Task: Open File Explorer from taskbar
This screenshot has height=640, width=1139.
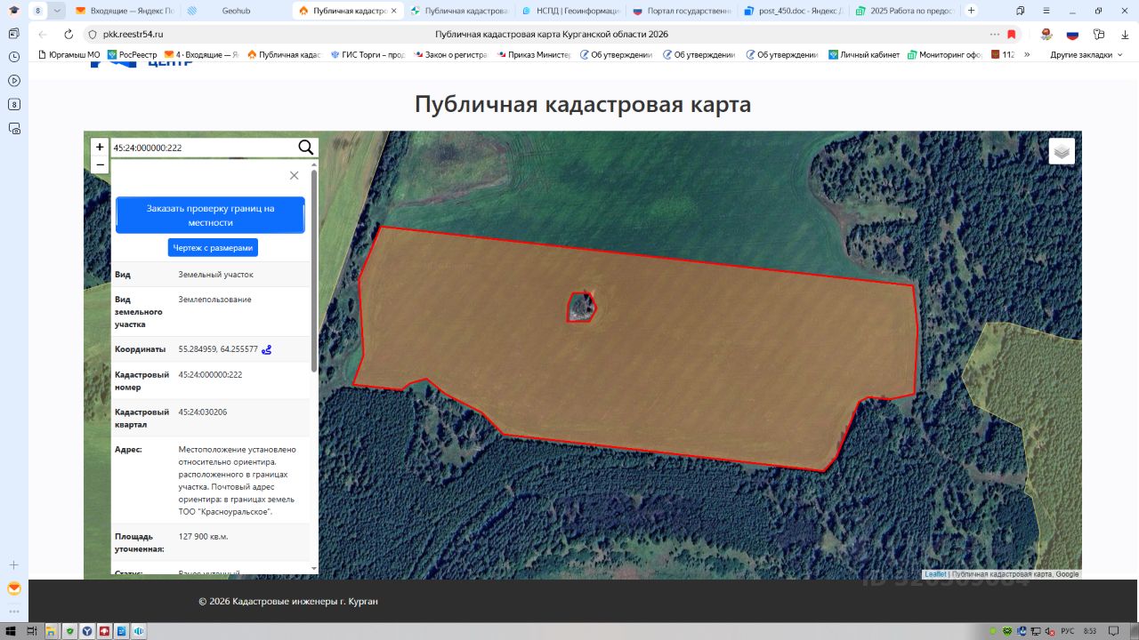Action: 52,631
